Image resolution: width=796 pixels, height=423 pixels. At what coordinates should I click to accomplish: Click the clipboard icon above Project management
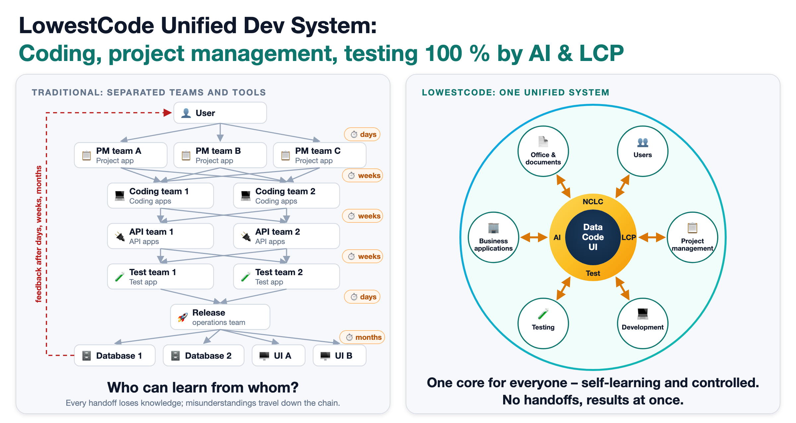pyautogui.click(x=693, y=228)
